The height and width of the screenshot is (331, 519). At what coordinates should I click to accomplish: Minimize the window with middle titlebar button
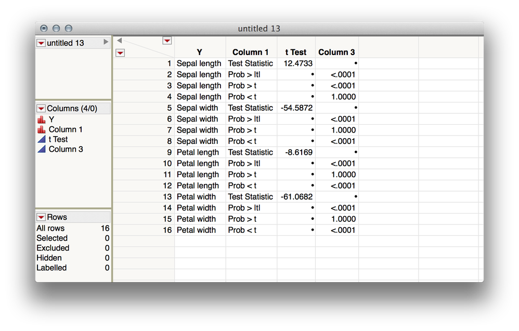click(56, 29)
